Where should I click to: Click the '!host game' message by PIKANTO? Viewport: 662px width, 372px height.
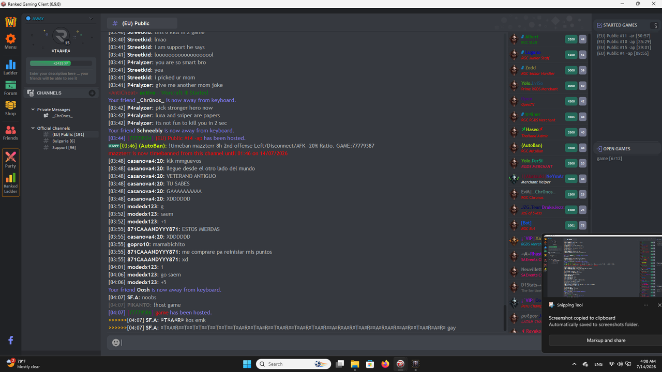(x=167, y=305)
